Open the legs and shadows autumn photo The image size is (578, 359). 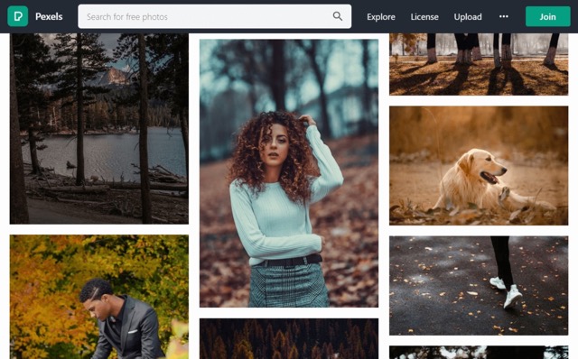[x=479, y=64]
